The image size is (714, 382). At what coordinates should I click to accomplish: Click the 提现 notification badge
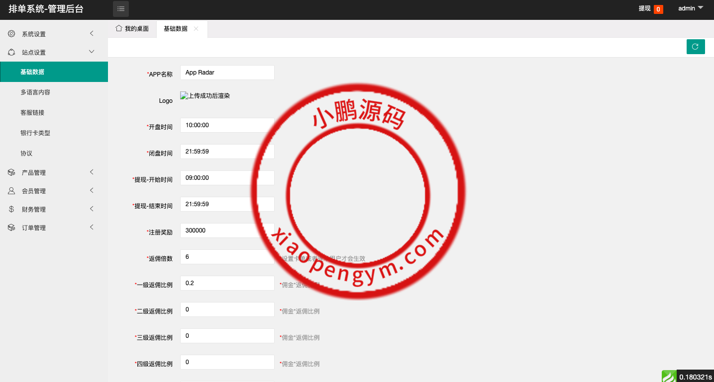658,9
